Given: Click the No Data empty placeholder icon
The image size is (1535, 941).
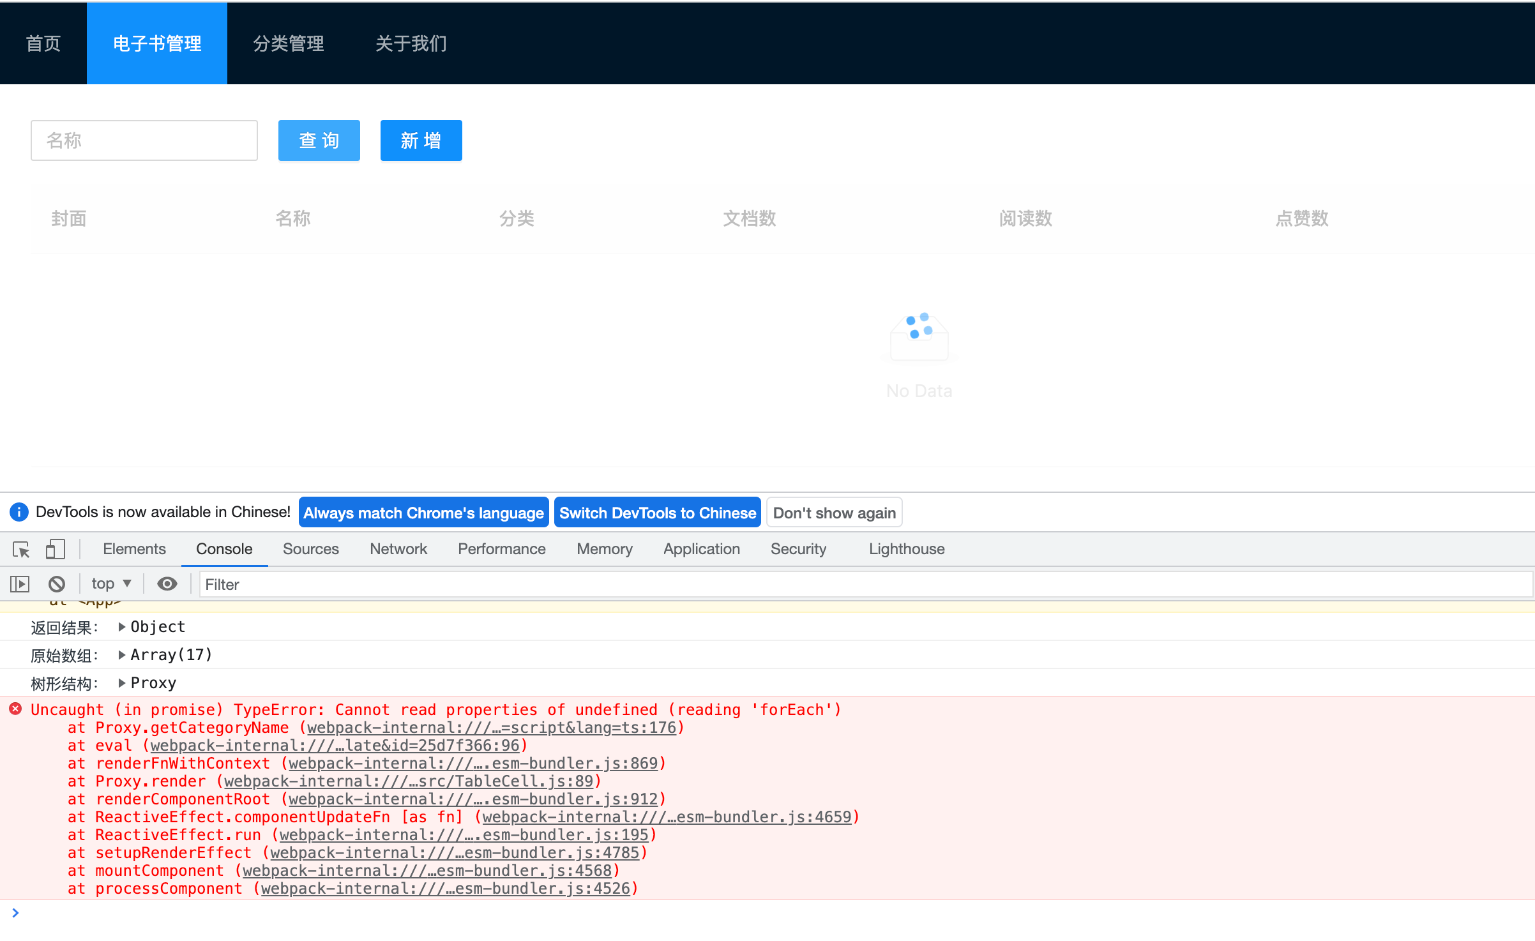Looking at the screenshot, I should pyautogui.click(x=919, y=337).
